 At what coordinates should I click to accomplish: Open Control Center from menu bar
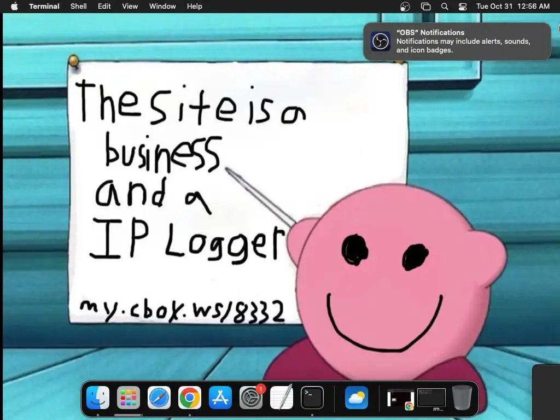(463, 7)
